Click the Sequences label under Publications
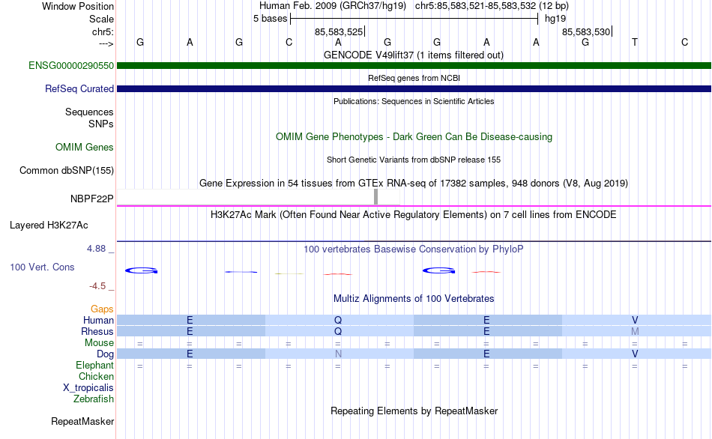The width and height of the screenshot is (712, 439). click(x=89, y=112)
